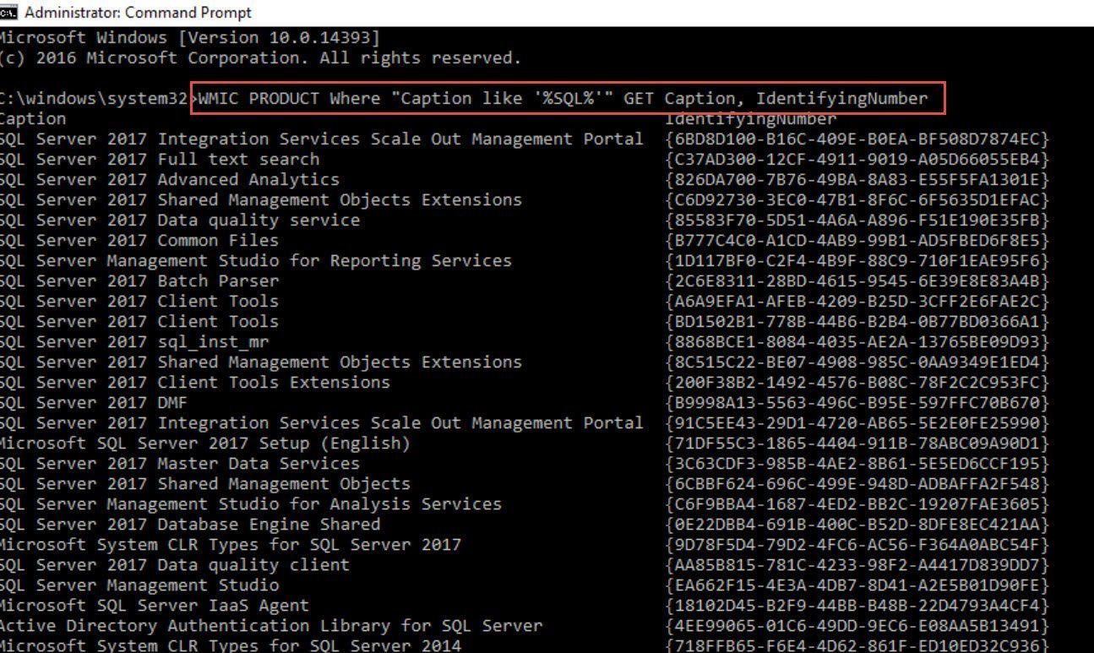Select the SQL Server 2017 Advanced Analytics row
The width and height of the screenshot is (1094, 653).
click(x=170, y=180)
